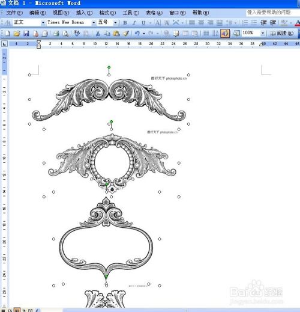Decrease paragraph indent
Viewport: 300px width, 312px height.
(263, 23)
